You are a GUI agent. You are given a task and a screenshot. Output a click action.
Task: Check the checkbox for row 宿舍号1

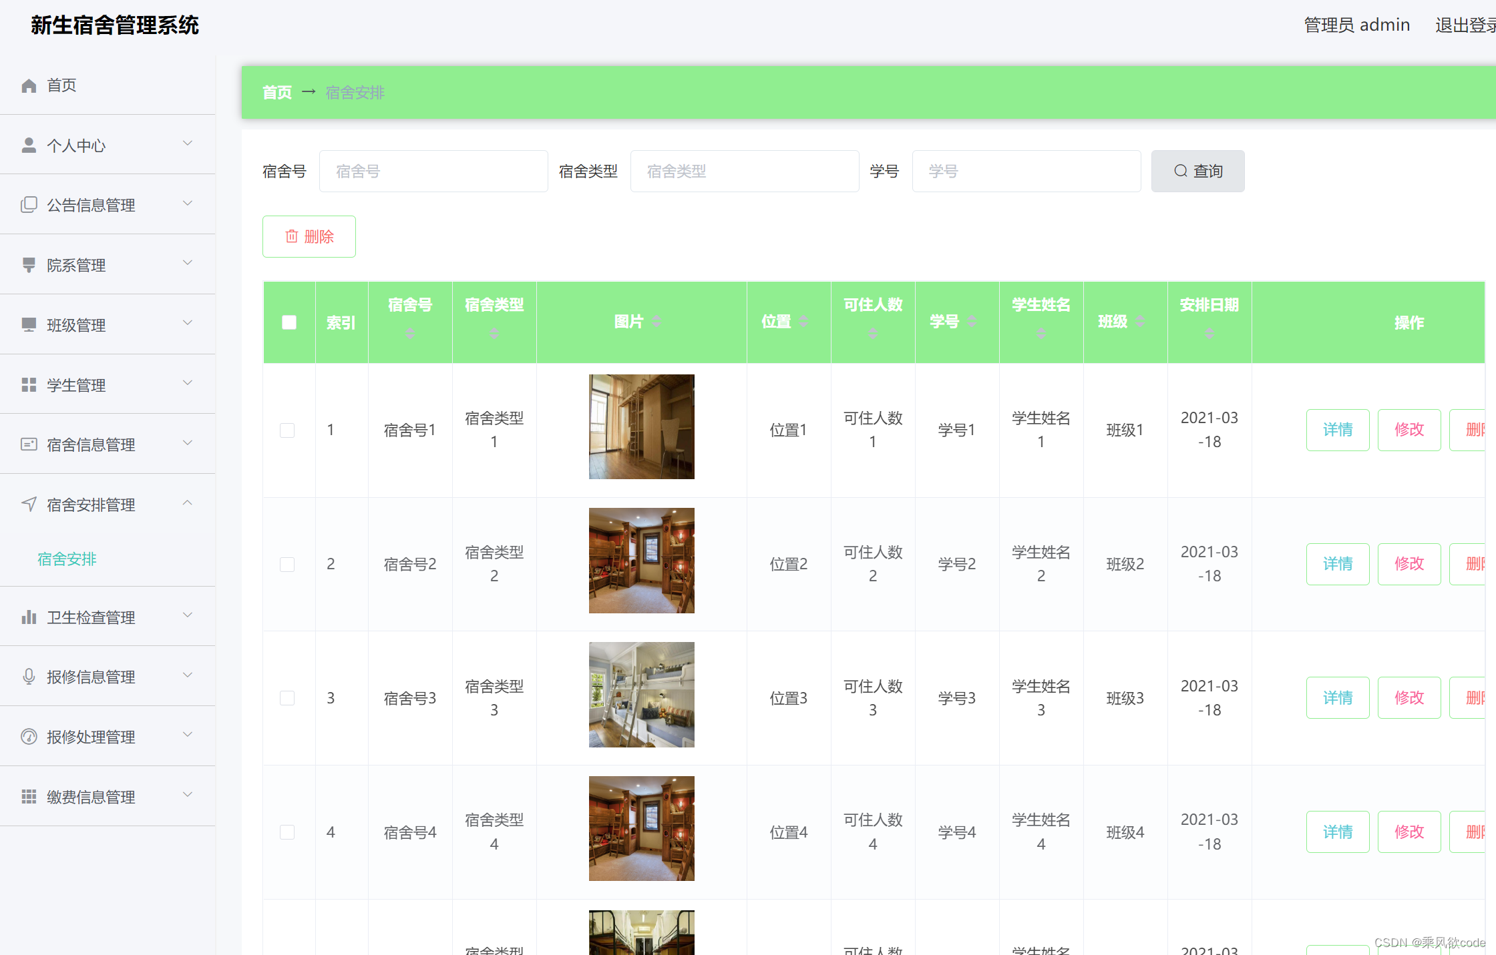coord(287,430)
